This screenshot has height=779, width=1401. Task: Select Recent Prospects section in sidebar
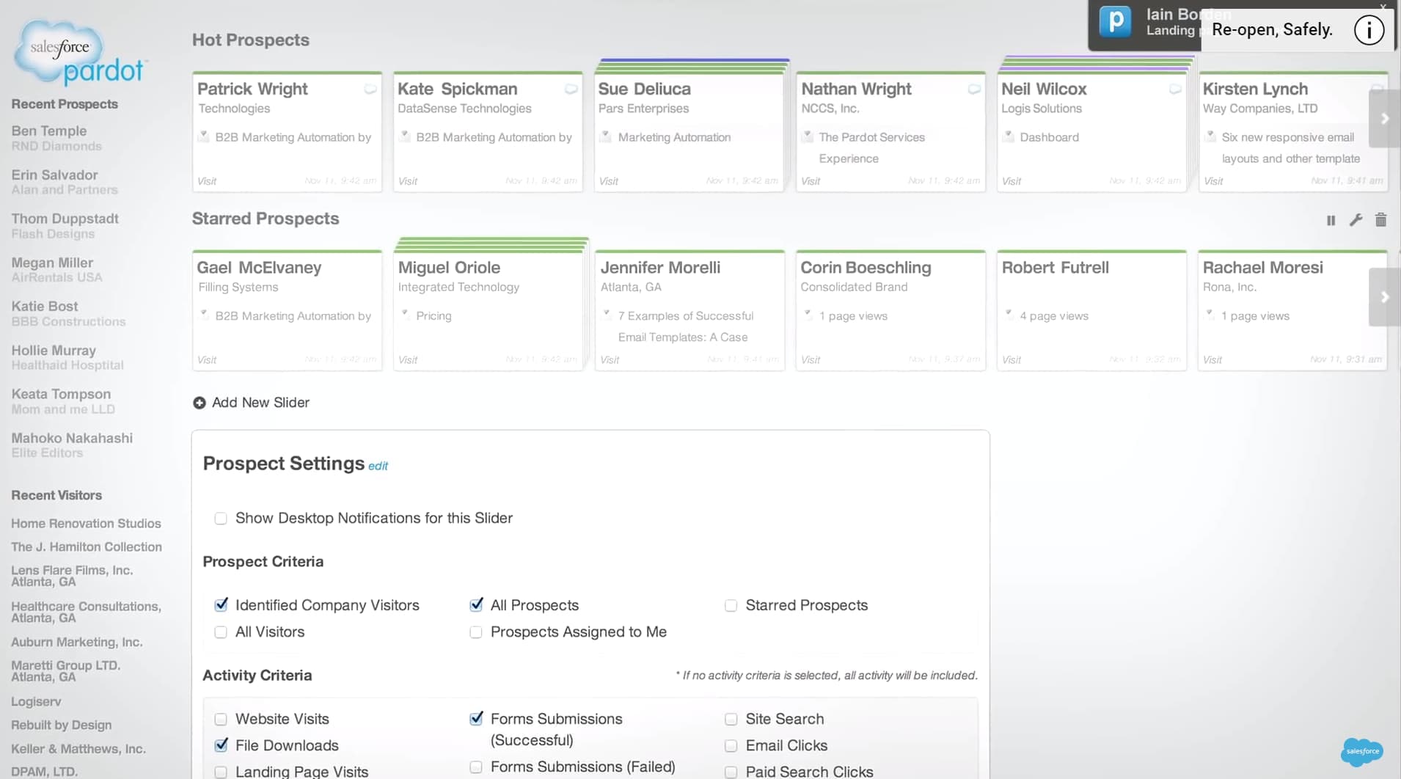pos(65,103)
